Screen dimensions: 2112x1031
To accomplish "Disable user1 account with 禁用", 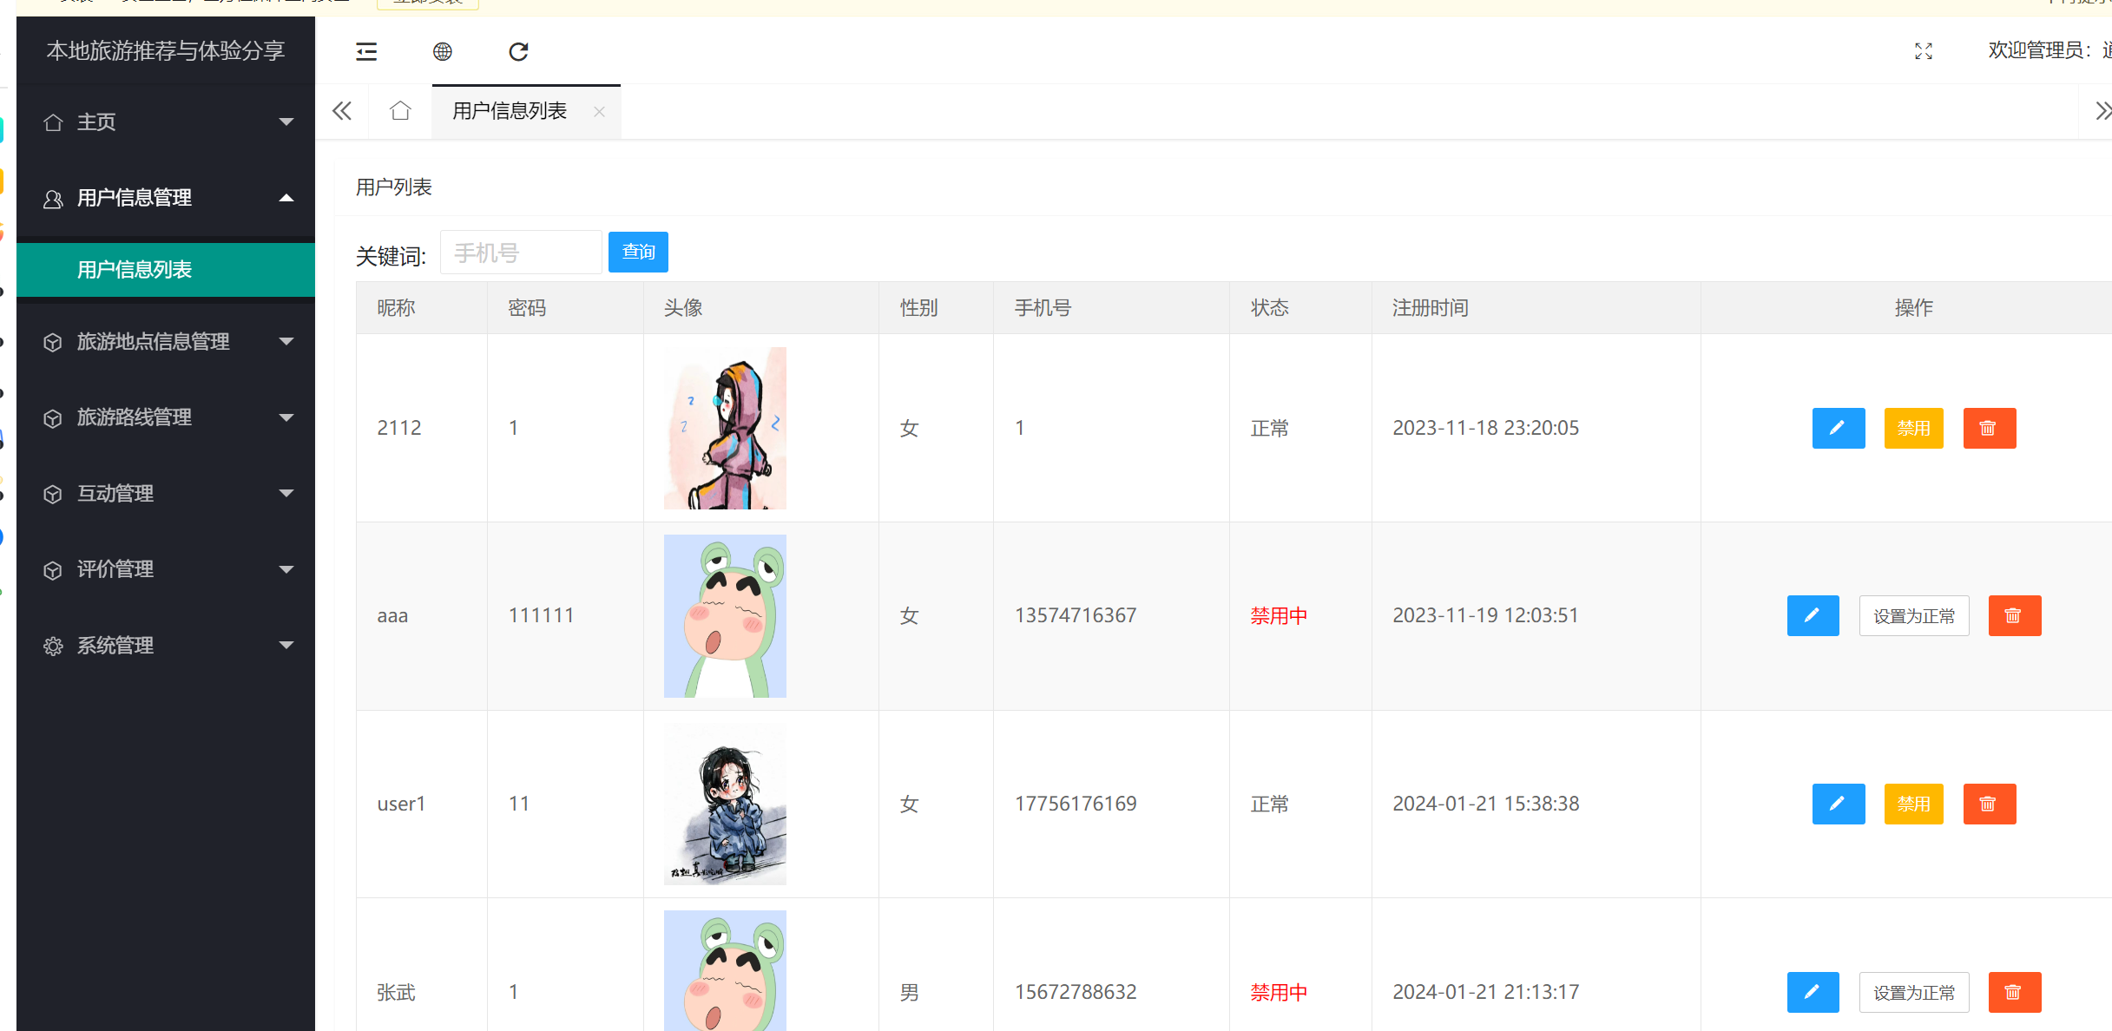I will (x=1914, y=804).
